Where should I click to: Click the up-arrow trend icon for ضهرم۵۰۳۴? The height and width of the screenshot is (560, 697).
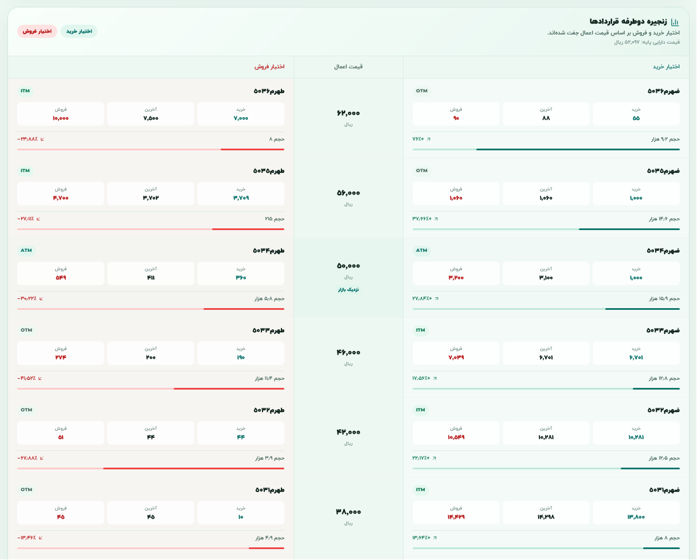(436, 298)
